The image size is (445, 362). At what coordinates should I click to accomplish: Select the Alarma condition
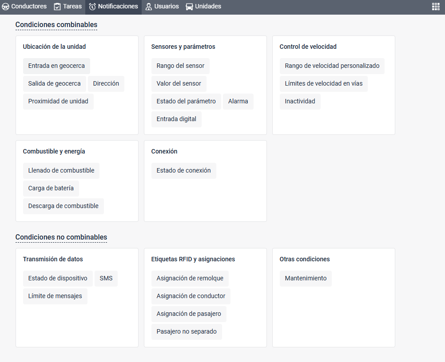(238, 101)
